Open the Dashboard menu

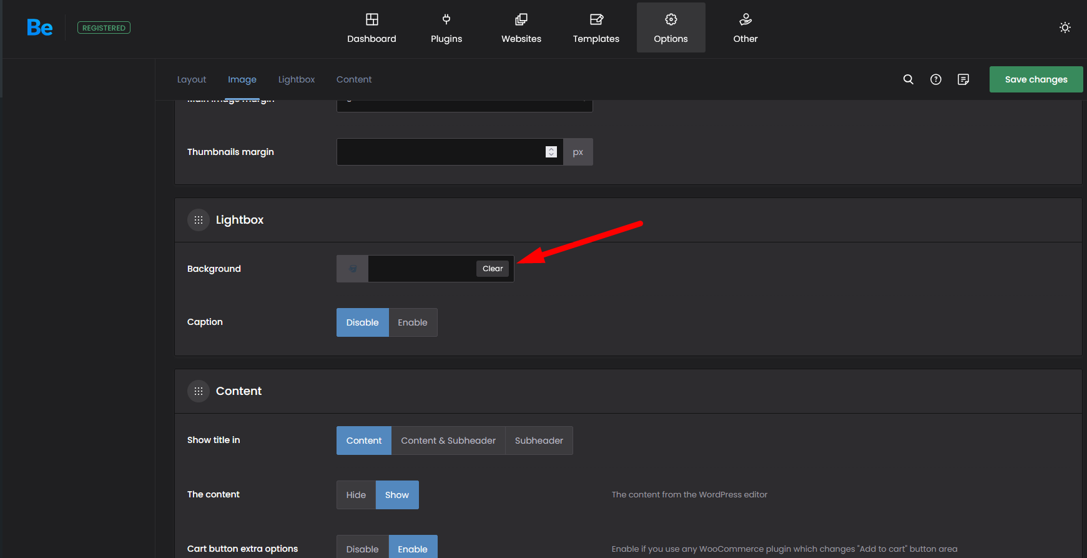[x=371, y=27]
